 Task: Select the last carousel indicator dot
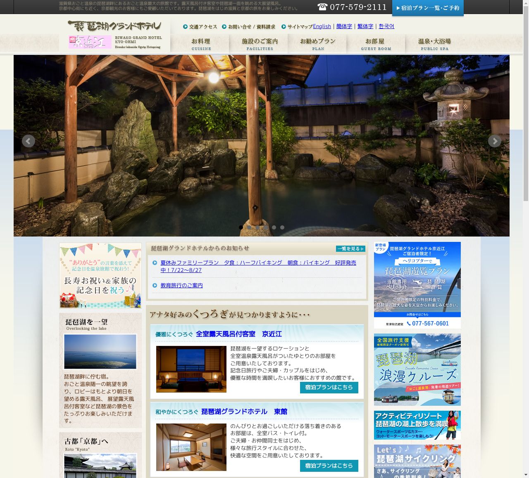(282, 227)
